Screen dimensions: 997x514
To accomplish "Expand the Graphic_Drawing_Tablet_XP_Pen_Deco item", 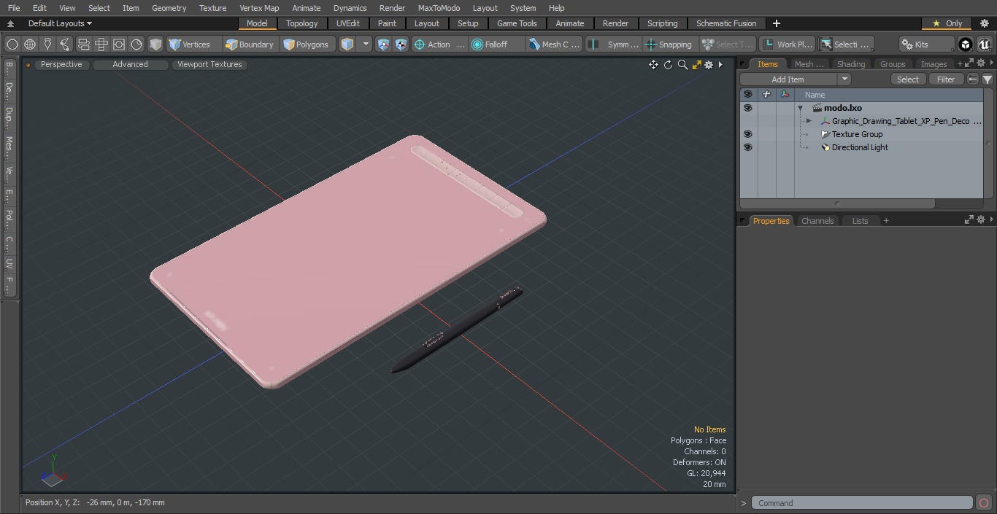I will click(x=809, y=121).
